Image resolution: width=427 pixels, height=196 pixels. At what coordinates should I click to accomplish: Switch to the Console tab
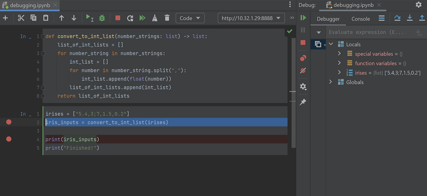coord(361,19)
